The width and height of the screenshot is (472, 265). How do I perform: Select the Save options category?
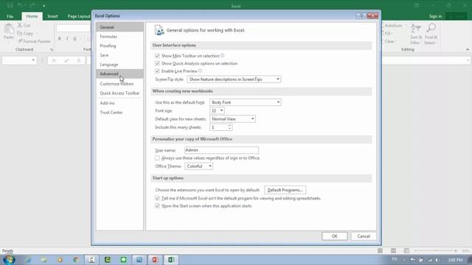pos(119,55)
